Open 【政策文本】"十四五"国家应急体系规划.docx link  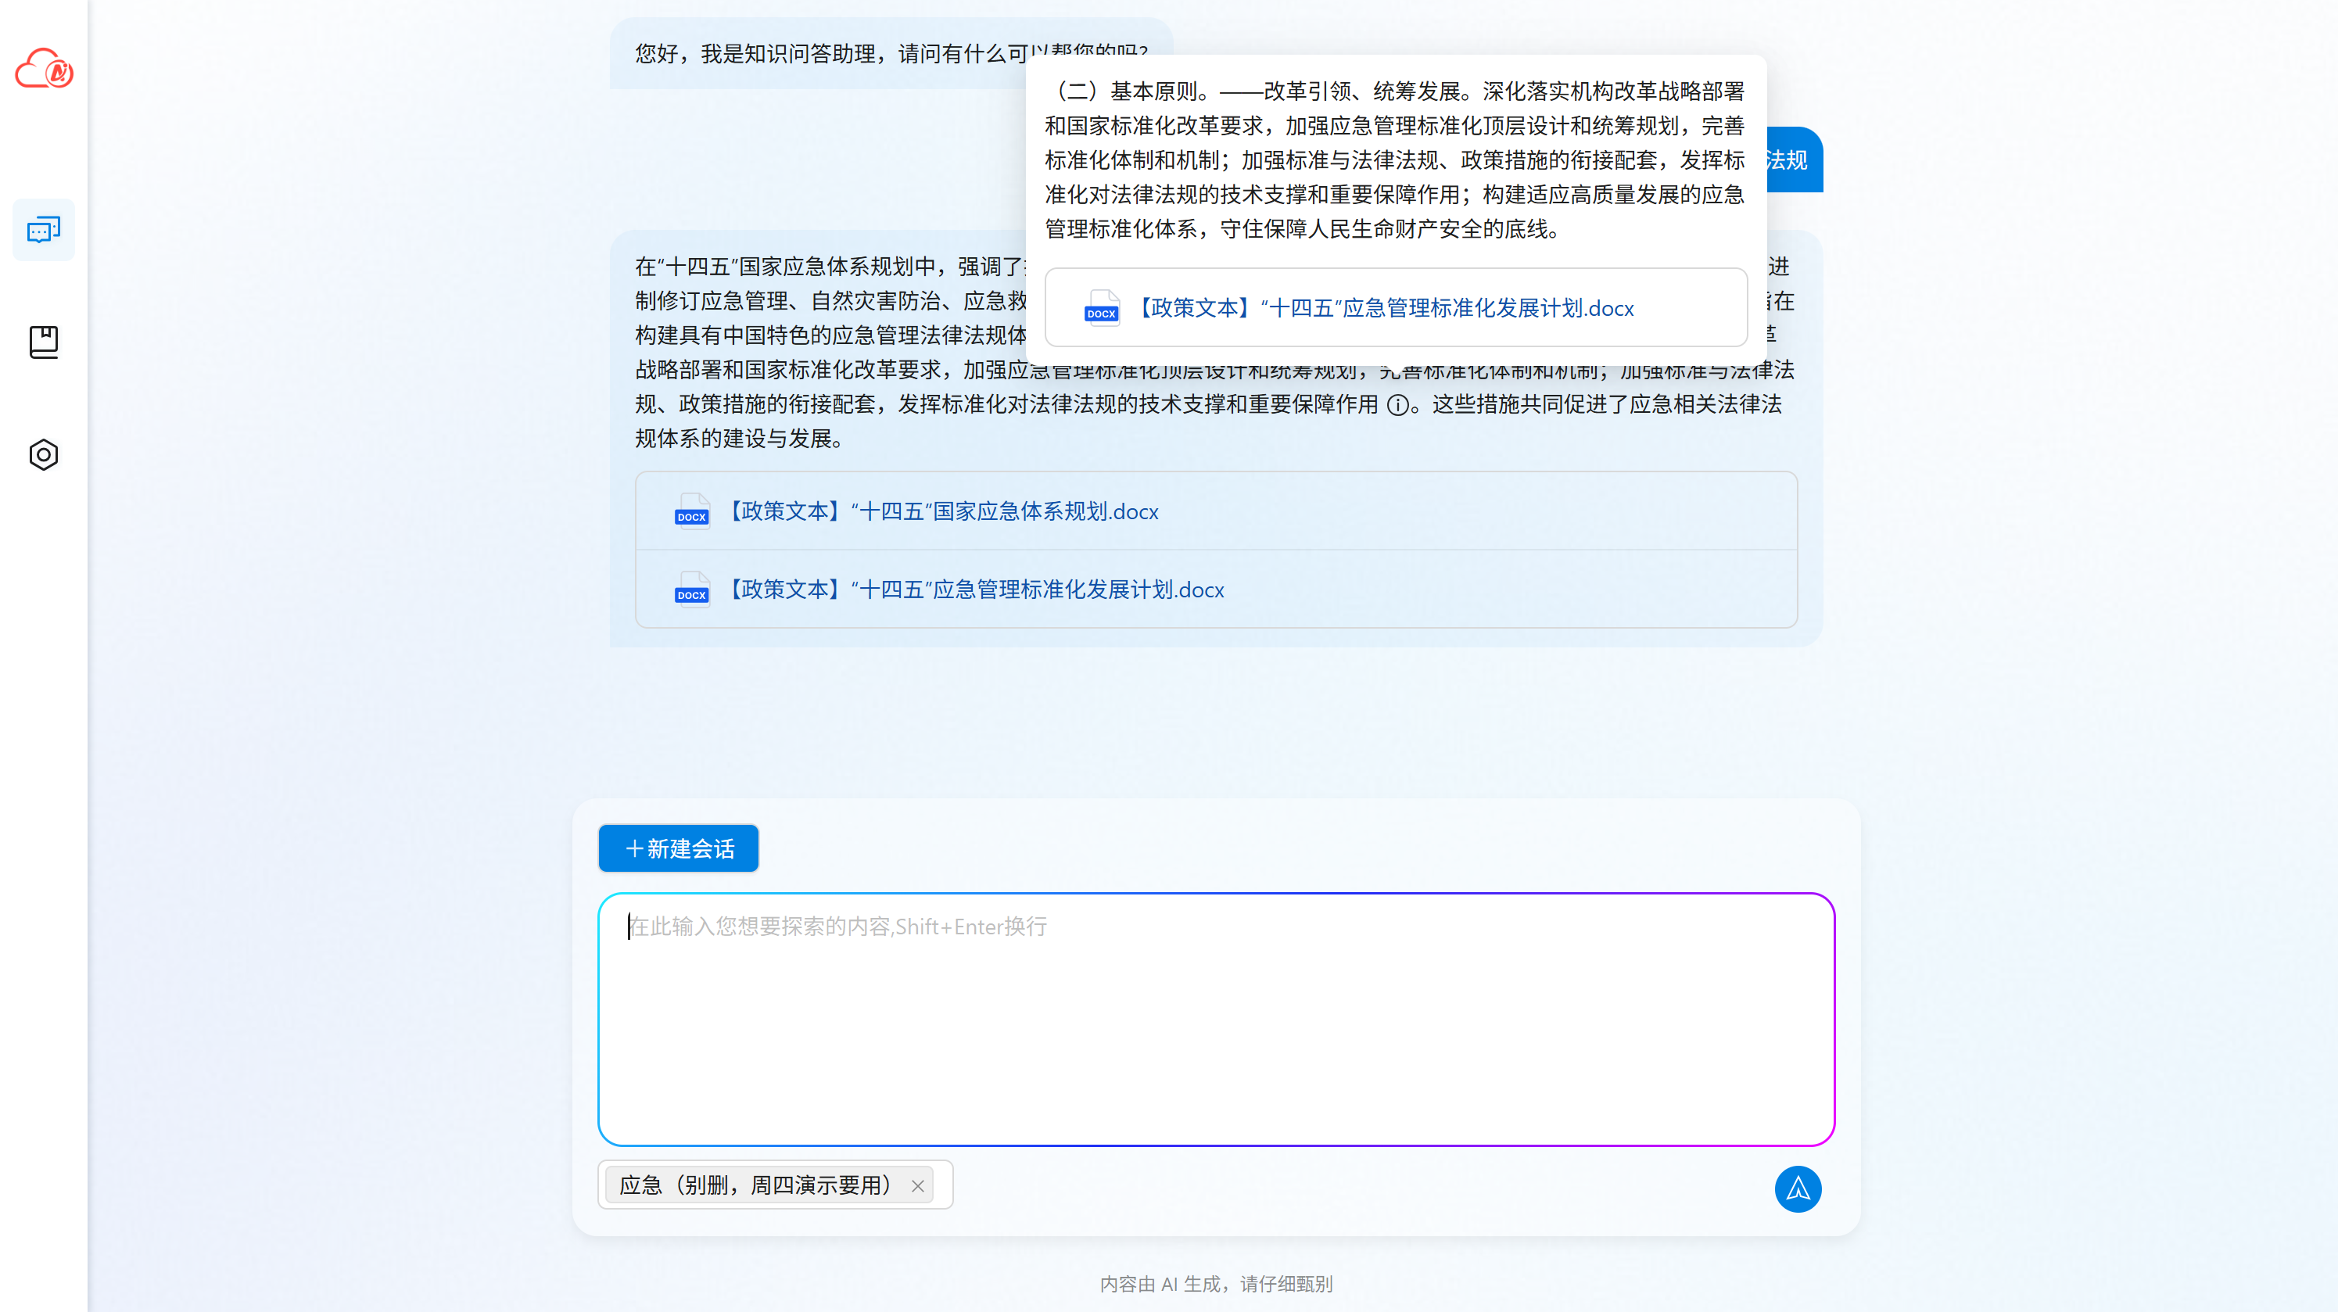coord(944,511)
